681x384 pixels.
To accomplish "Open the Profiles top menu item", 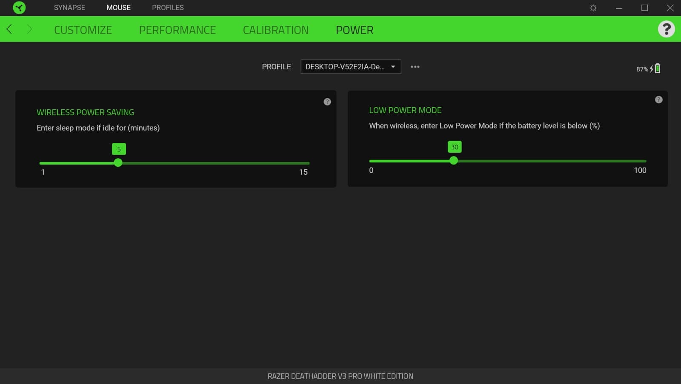I will click(168, 8).
